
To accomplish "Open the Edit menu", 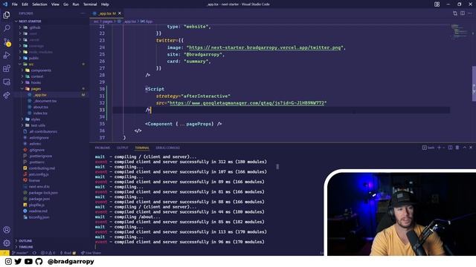I will (x=25, y=4).
